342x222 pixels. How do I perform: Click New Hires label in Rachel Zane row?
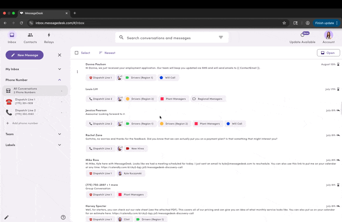pyautogui.click(x=135, y=149)
